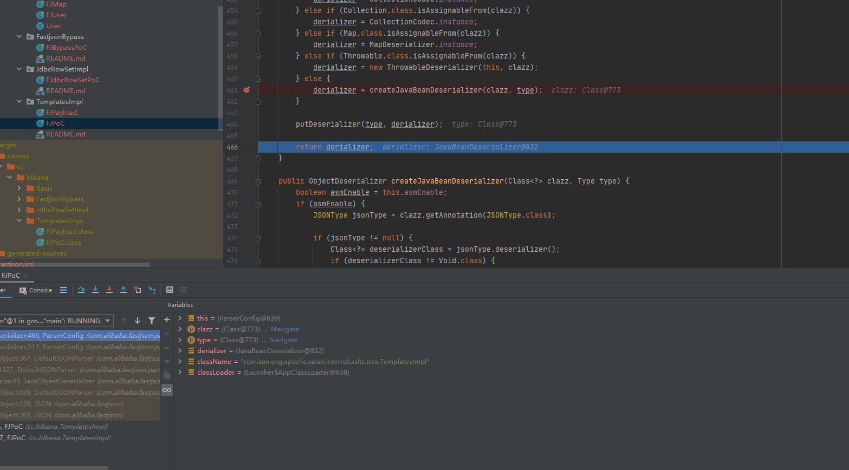Click Navigate link next to type
The width and height of the screenshot is (849, 470).
pos(283,340)
